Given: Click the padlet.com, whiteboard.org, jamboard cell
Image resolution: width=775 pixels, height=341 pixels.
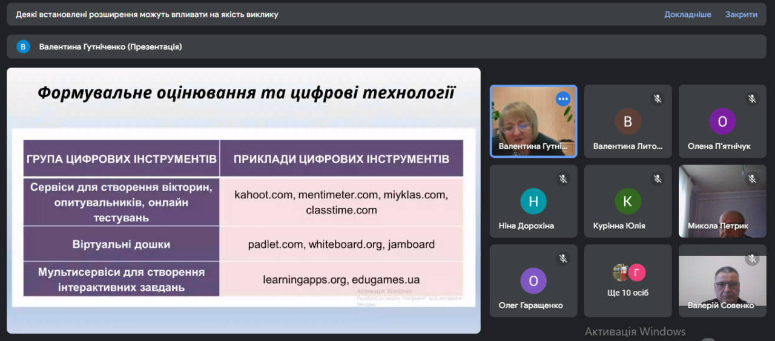Looking at the screenshot, I should tap(341, 244).
